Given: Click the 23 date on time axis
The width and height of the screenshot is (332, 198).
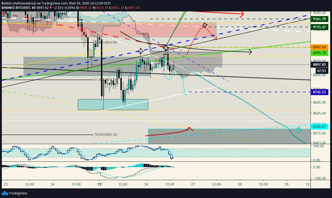Looking at the screenshot, I should pyautogui.click(x=6, y=184).
